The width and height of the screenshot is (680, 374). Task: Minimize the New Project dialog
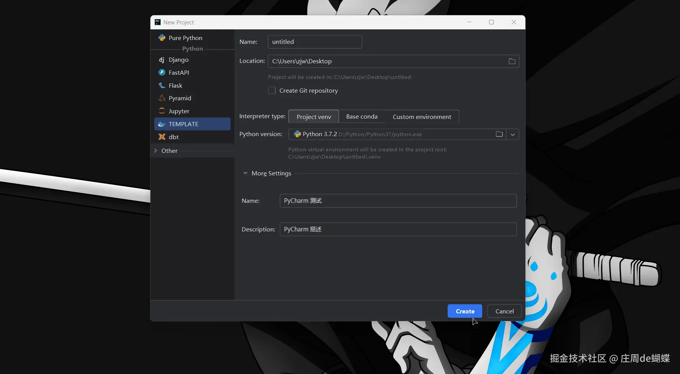(x=469, y=22)
